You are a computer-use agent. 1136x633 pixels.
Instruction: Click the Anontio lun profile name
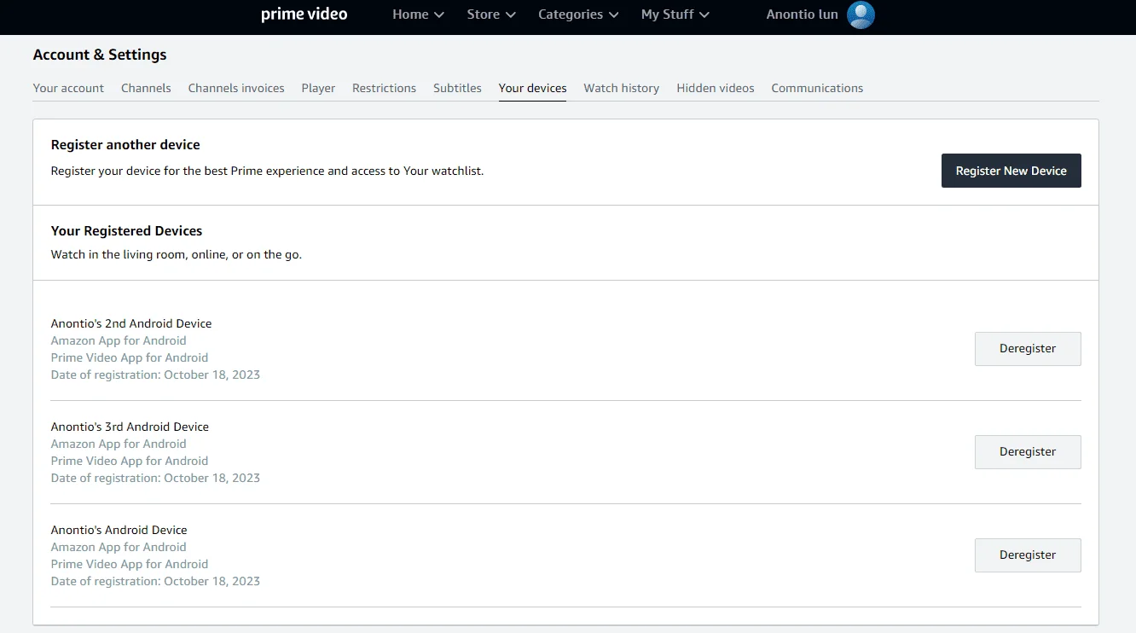(802, 15)
